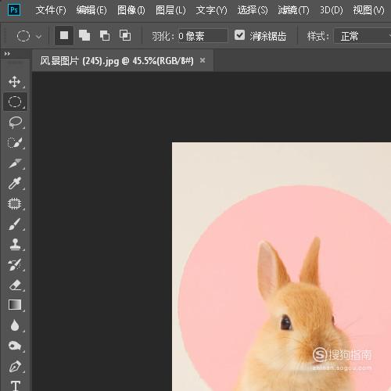Click the 羽化 feather value field
The image size is (391, 391).
pos(203,36)
